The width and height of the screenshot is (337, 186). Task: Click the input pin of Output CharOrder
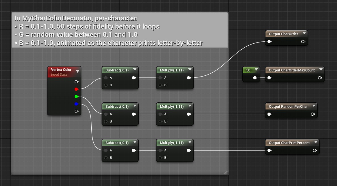(x=269, y=42)
